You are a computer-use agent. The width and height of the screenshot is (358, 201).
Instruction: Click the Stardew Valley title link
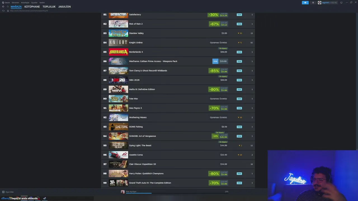[x=136, y=33]
